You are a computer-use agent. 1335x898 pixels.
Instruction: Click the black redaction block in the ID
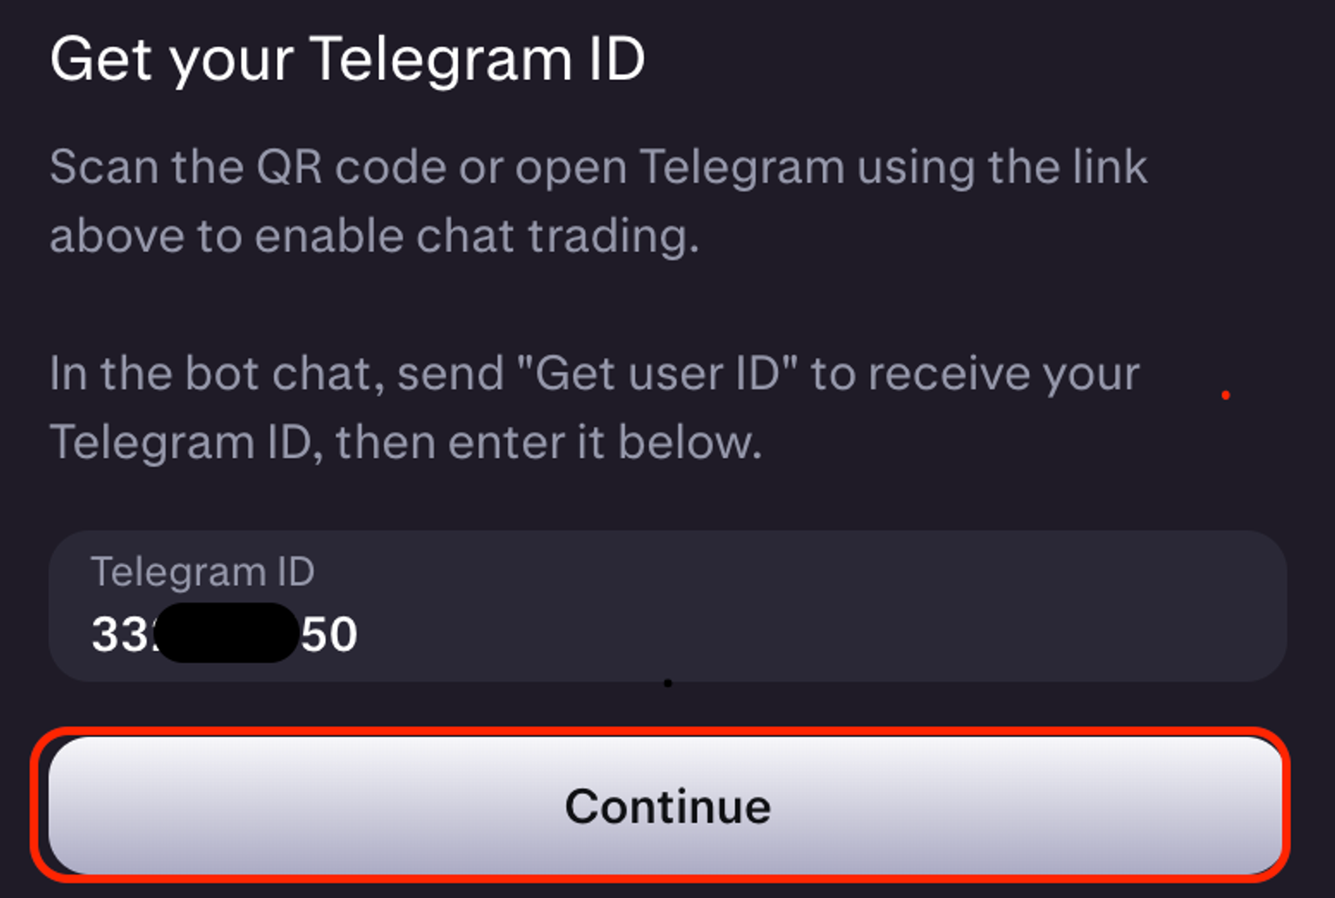(x=228, y=633)
